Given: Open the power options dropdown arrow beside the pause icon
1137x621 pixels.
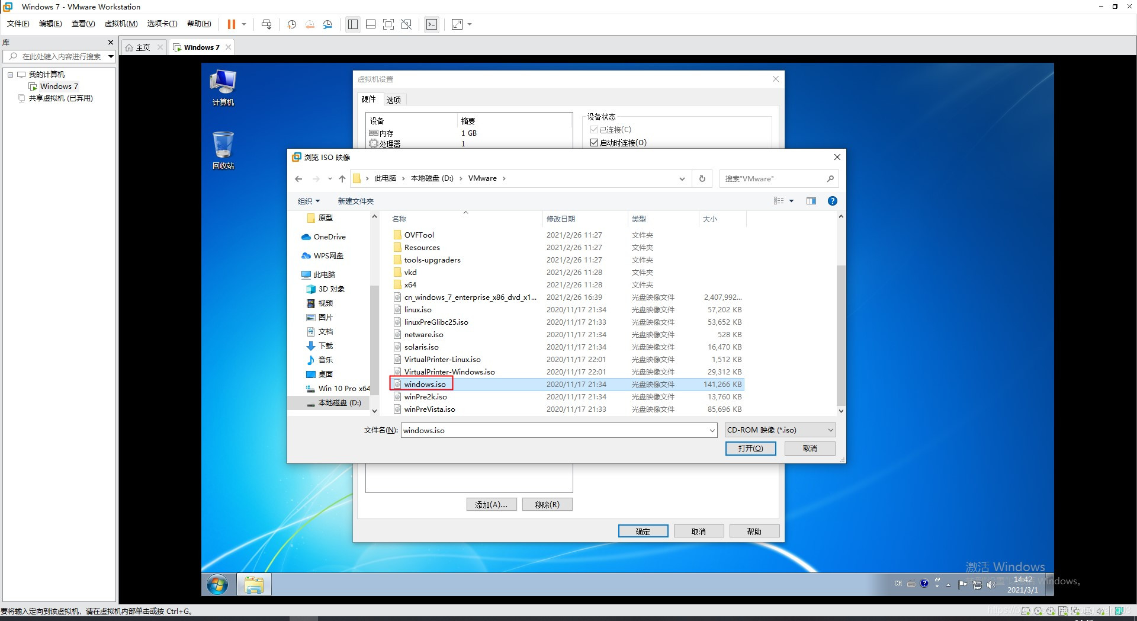Looking at the screenshot, I should pos(244,24).
